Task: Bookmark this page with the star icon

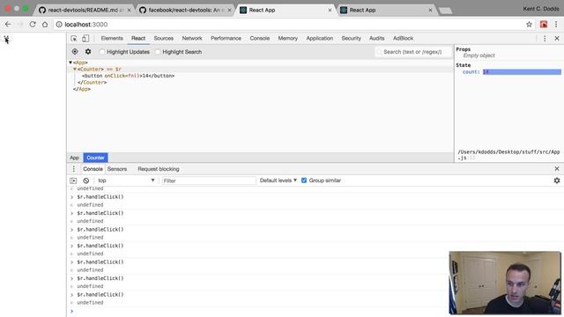Action: coord(529,25)
